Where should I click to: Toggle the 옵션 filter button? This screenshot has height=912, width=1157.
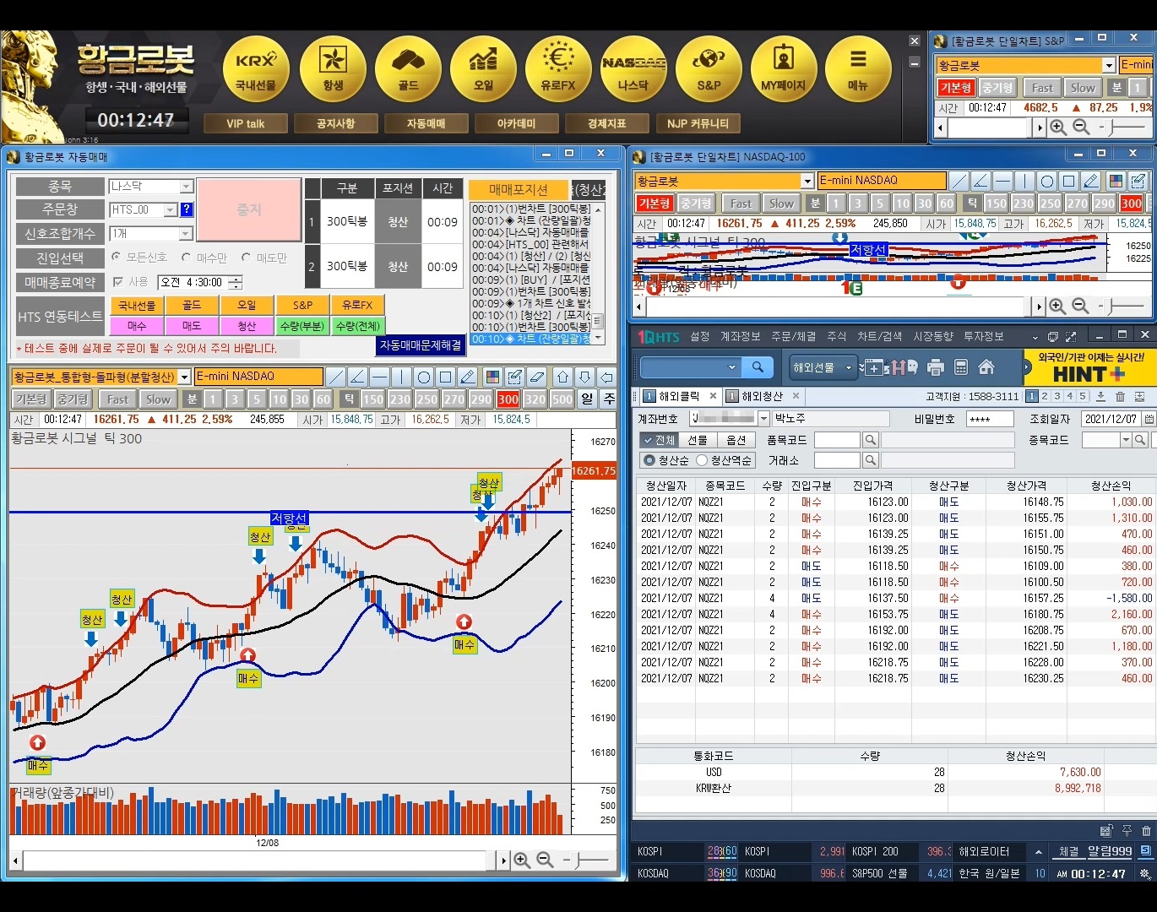point(736,440)
